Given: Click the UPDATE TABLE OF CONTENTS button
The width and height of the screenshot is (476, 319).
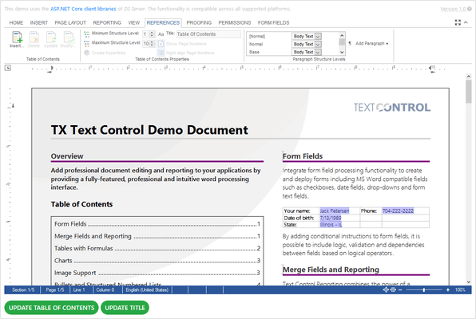Looking at the screenshot, I should tap(51, 308).
